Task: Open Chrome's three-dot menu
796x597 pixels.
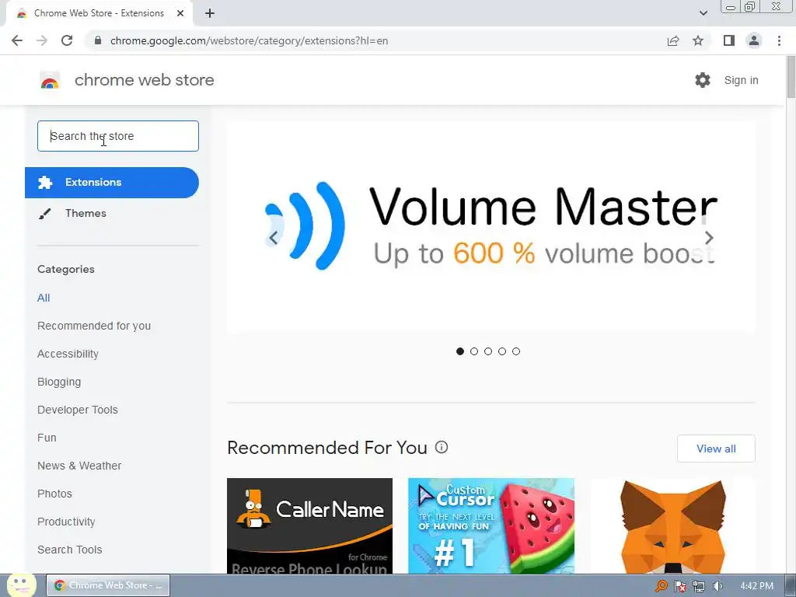Action: coord(779,40)
